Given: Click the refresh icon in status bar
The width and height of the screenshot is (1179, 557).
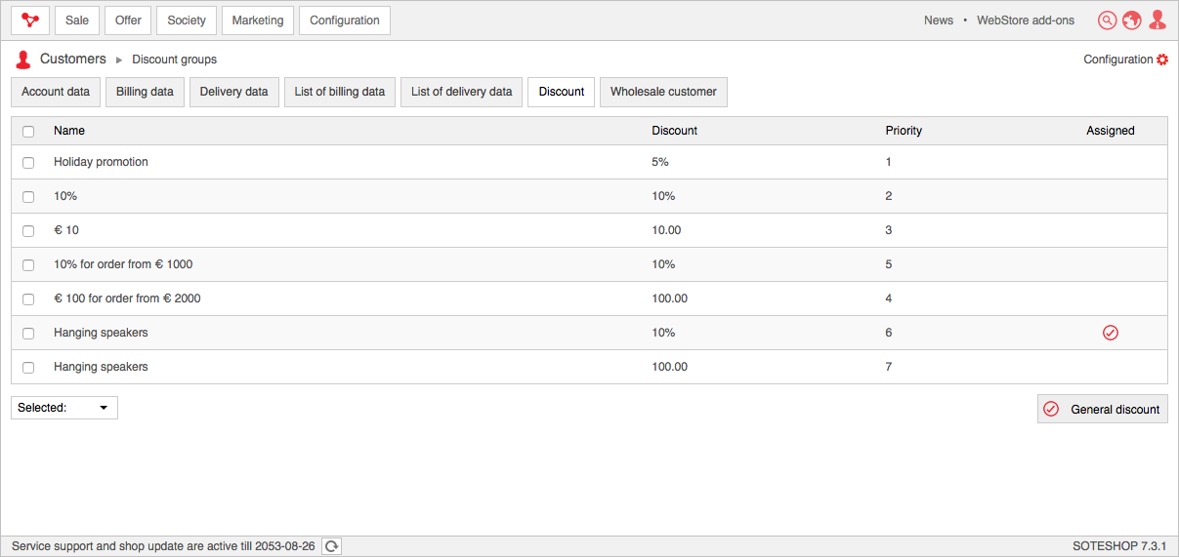Looking at the screenshot, I should [331, 546].
